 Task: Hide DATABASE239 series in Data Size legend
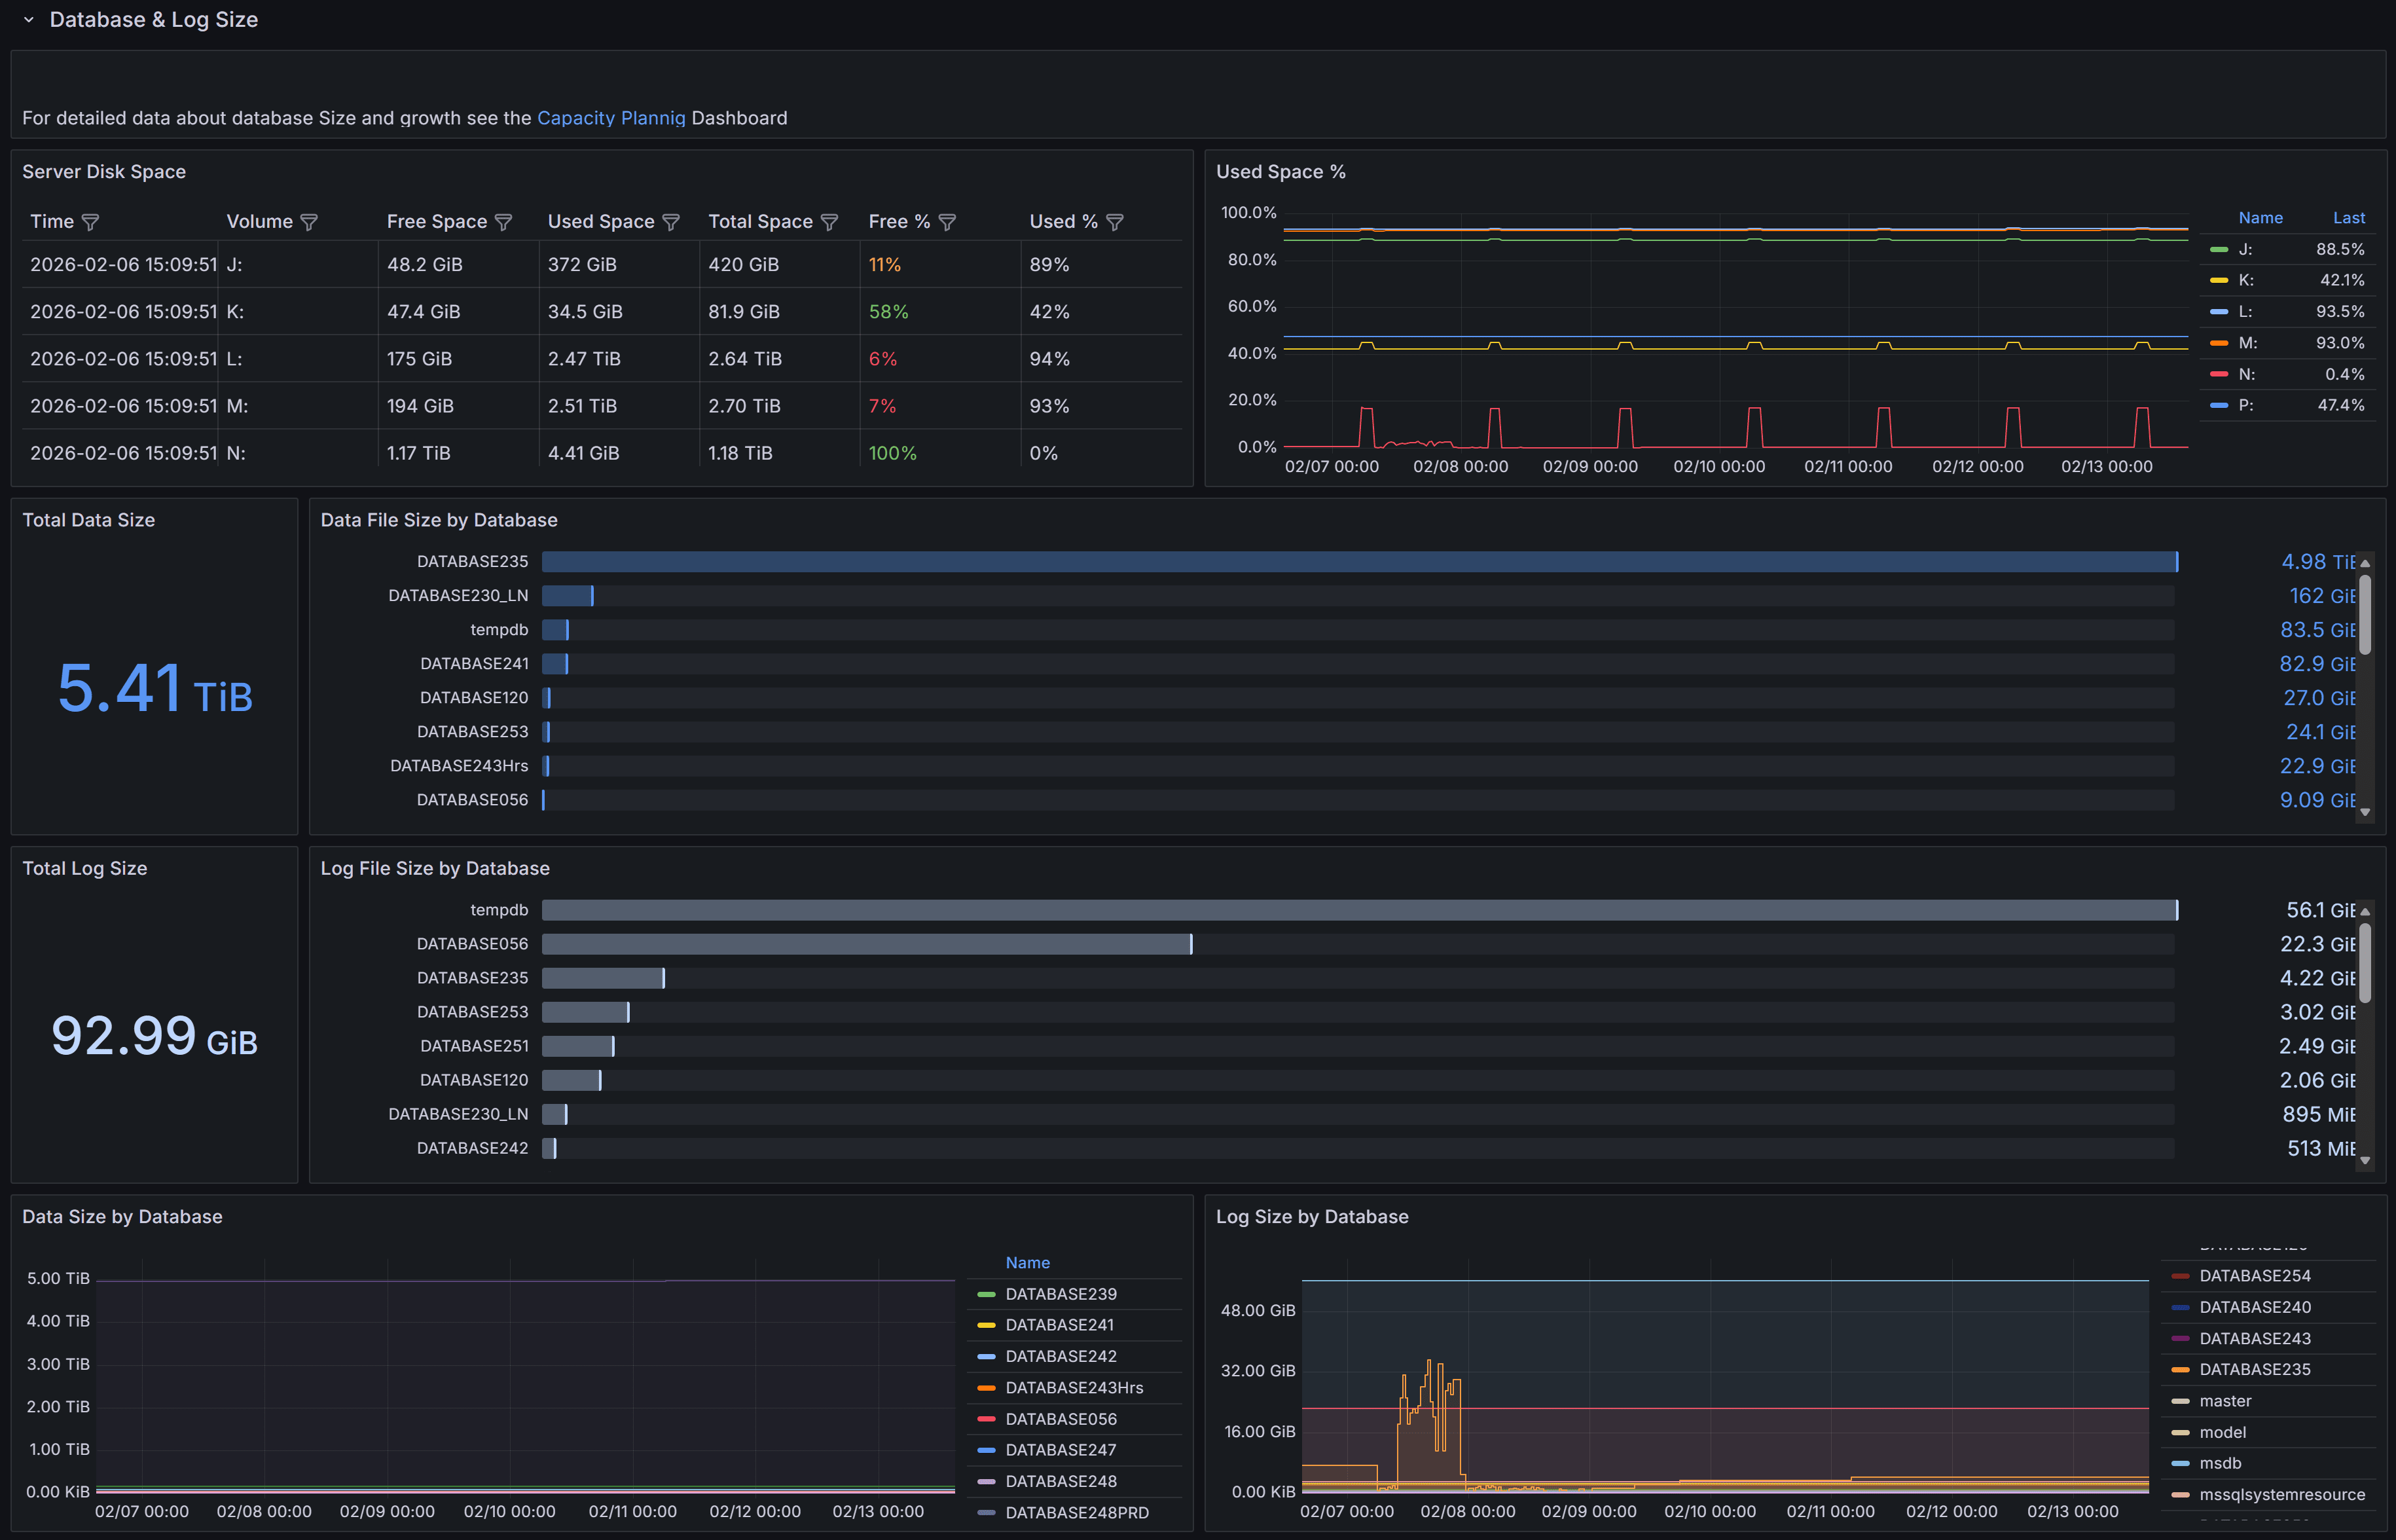tap(1061, 1293)
